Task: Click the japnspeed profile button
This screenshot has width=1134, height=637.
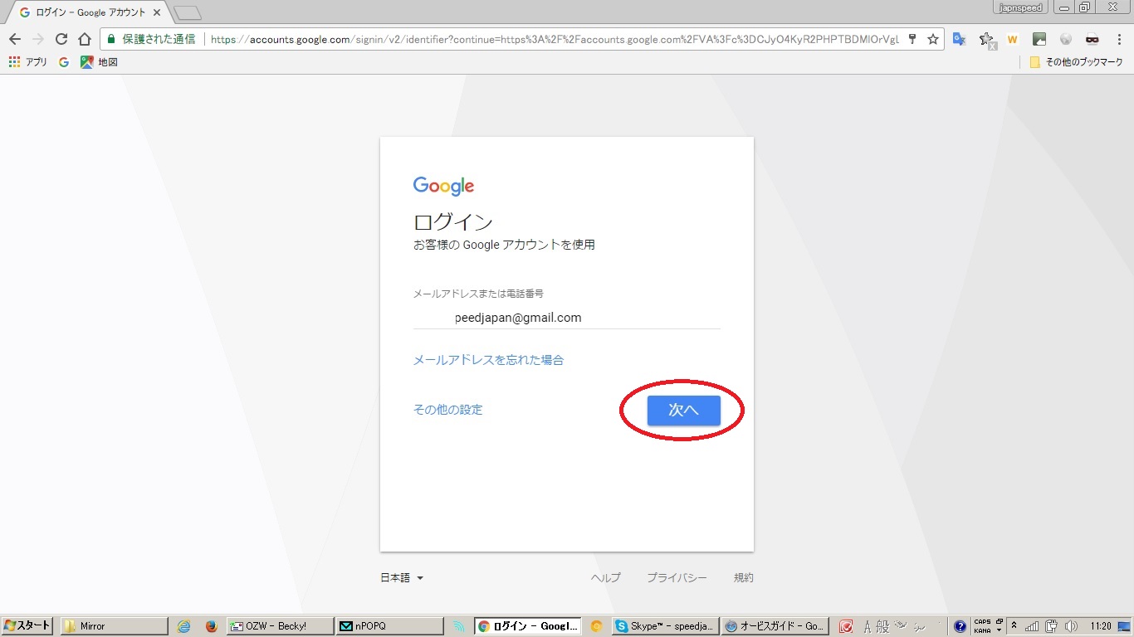Action: [1020, 7]
